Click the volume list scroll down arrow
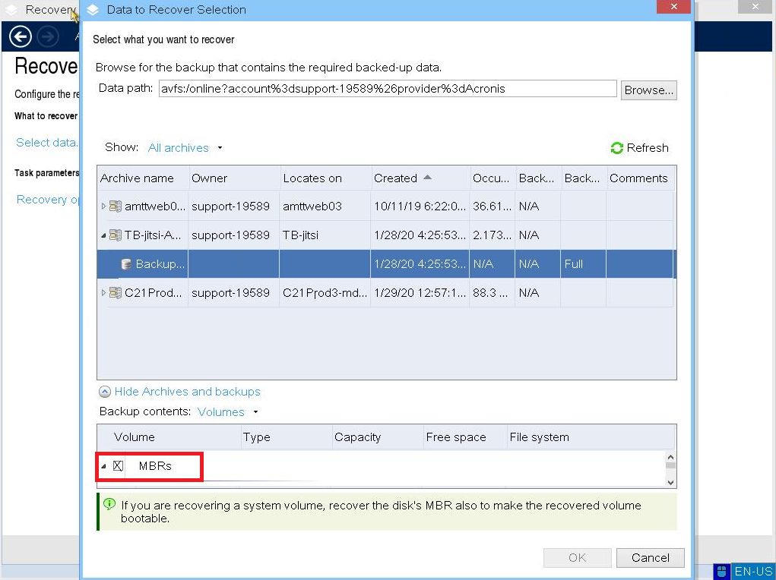Viewport: 776px width, 580px height. (670, 483)
